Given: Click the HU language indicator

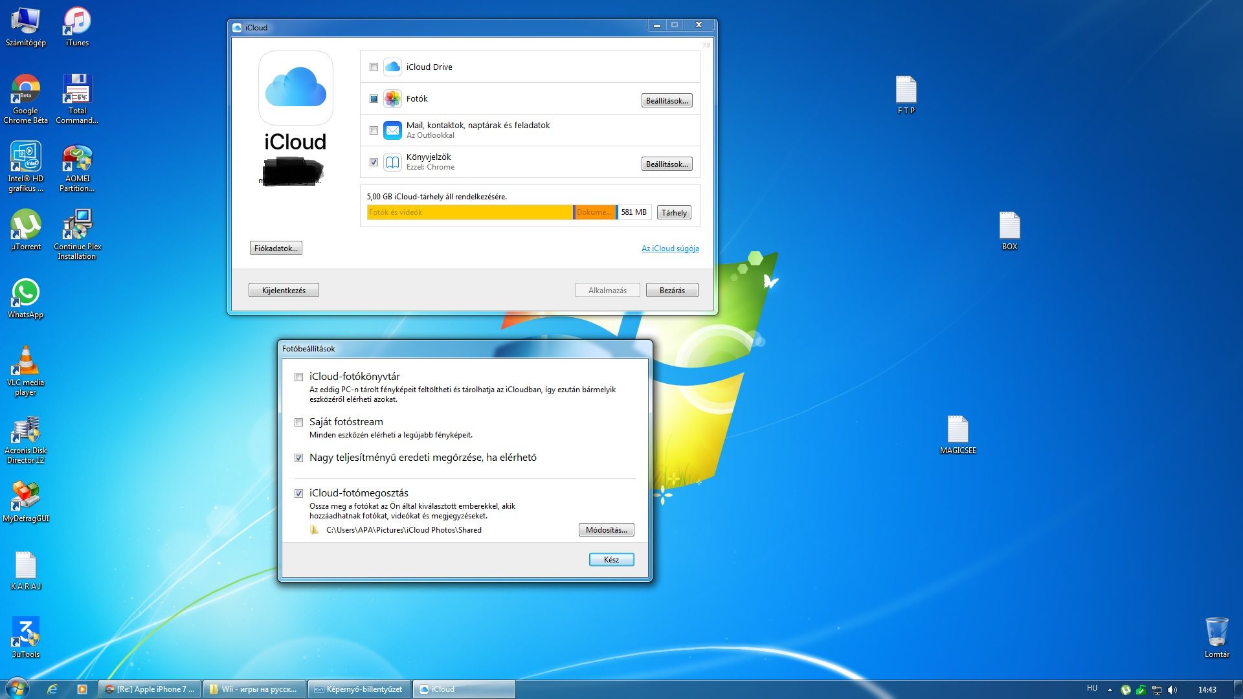Looking at the screenshot, I should coord(1092,688).
